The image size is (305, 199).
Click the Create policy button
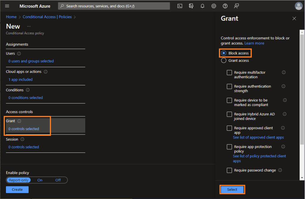click(x=17, y=189)
